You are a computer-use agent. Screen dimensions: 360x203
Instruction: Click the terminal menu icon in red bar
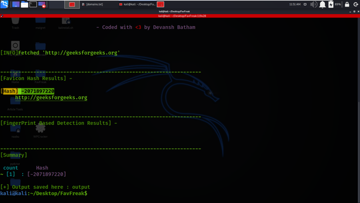(2, 16)
